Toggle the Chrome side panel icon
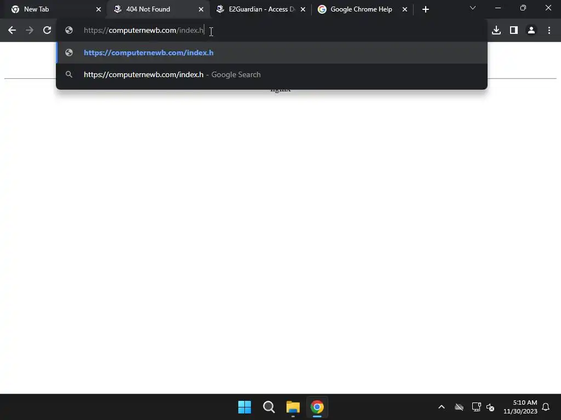561x420 pixels. [x=514, y=31]
